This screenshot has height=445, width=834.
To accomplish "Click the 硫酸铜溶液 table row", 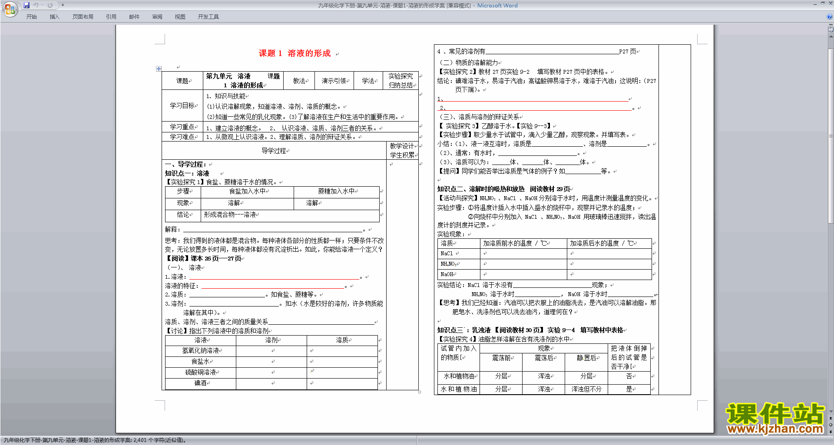I will tap(271, 372).
